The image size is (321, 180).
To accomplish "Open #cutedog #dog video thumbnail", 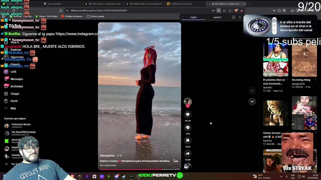I will click(x=304, y=60).
